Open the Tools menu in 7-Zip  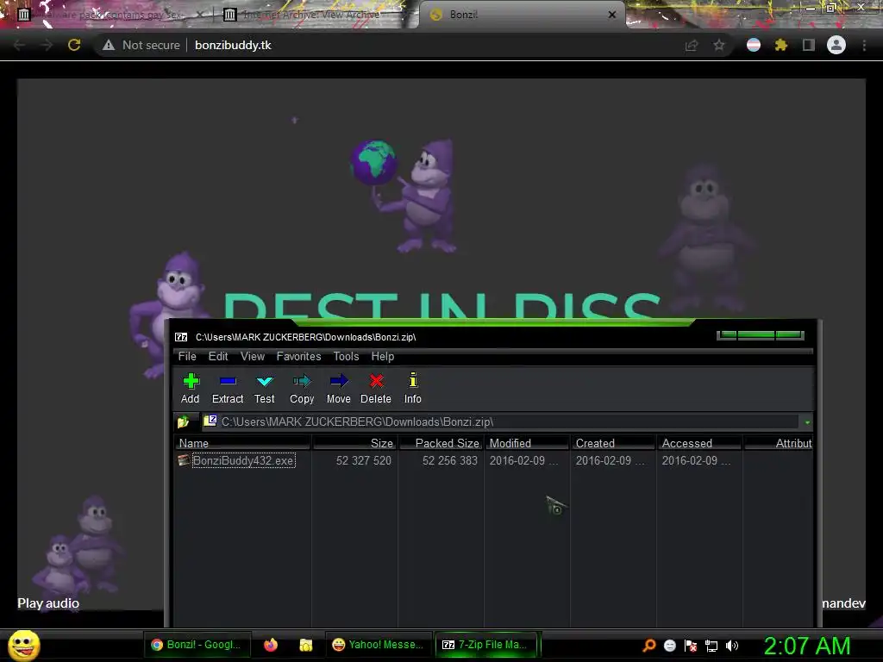pyautogui.click(x=346, y=356)
